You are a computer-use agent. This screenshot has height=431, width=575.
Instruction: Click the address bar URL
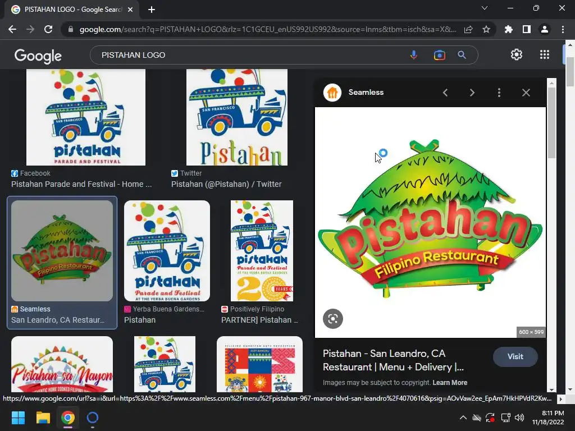268,29
